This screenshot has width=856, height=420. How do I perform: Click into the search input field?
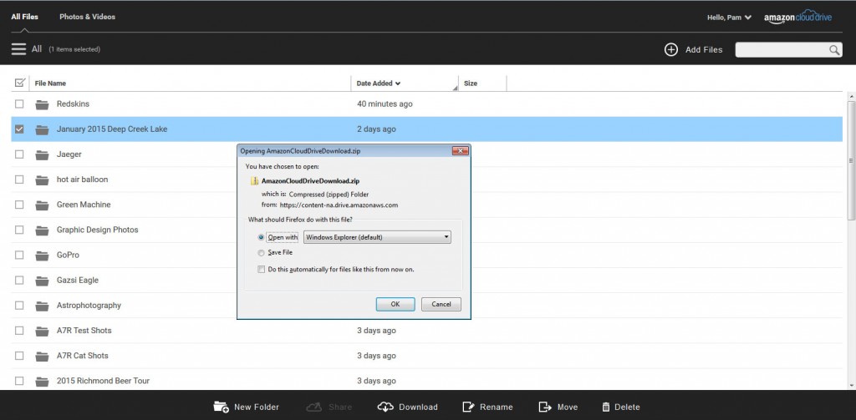782,49
